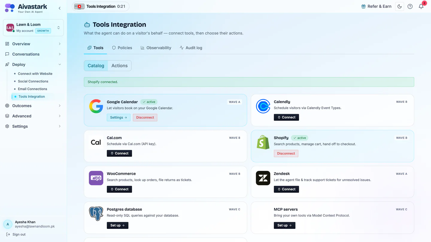Select the Tools tab
Image resolution: width=431 pixels, height=242 pixels.
pos(95,48)
